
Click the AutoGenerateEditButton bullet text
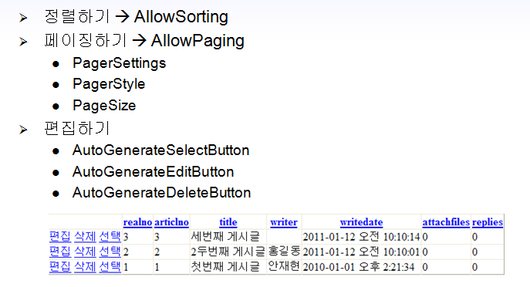[153, 172]
